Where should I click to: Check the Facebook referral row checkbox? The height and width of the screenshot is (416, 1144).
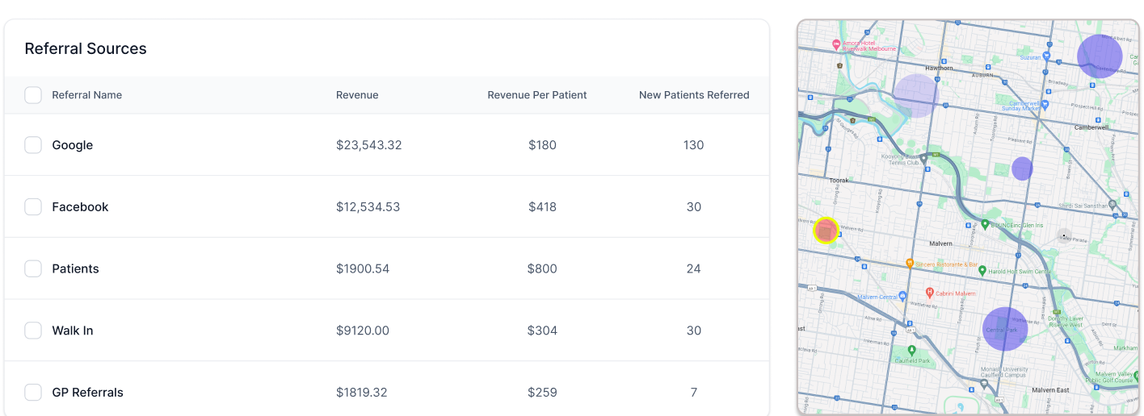(33, 207)
